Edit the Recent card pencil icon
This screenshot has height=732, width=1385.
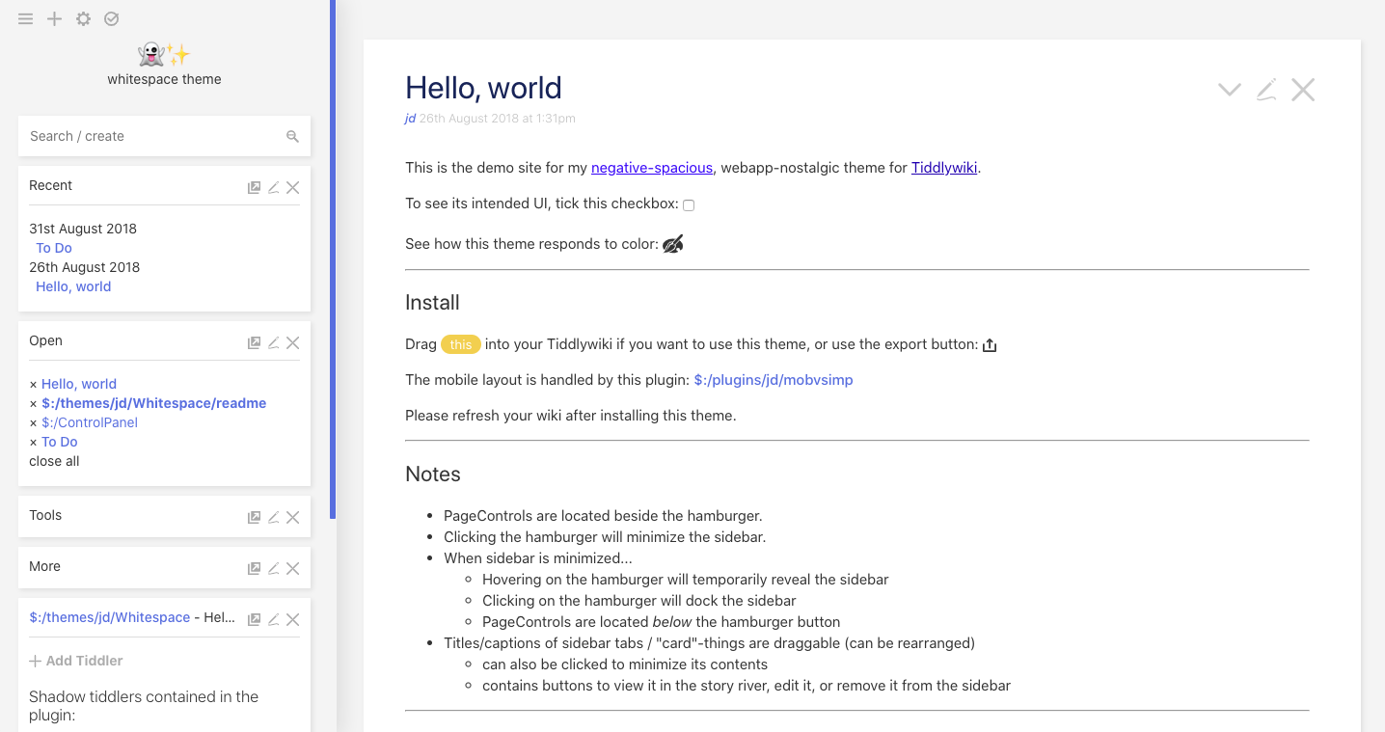(x=274, y=188)
